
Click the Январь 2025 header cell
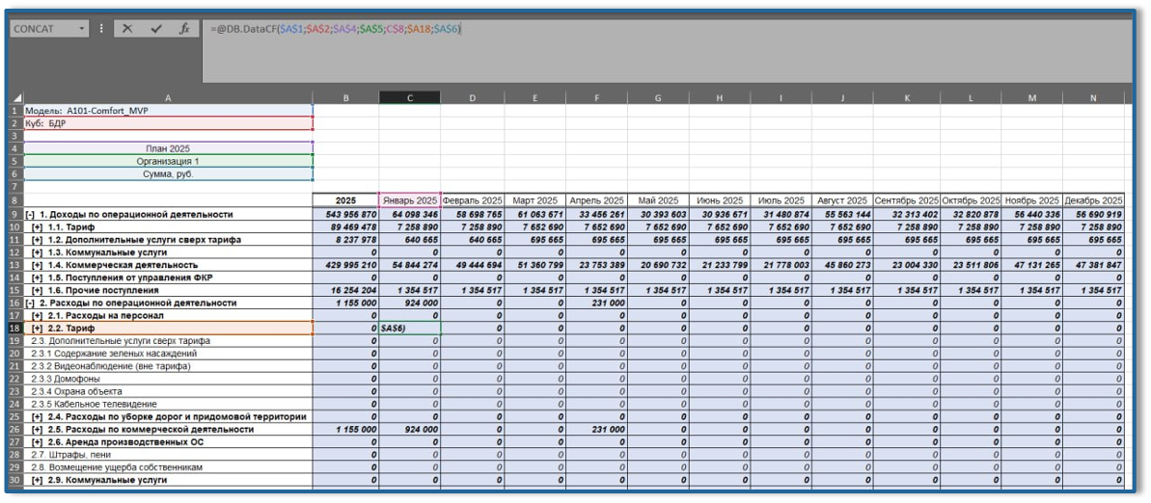[x=409, y=199]
